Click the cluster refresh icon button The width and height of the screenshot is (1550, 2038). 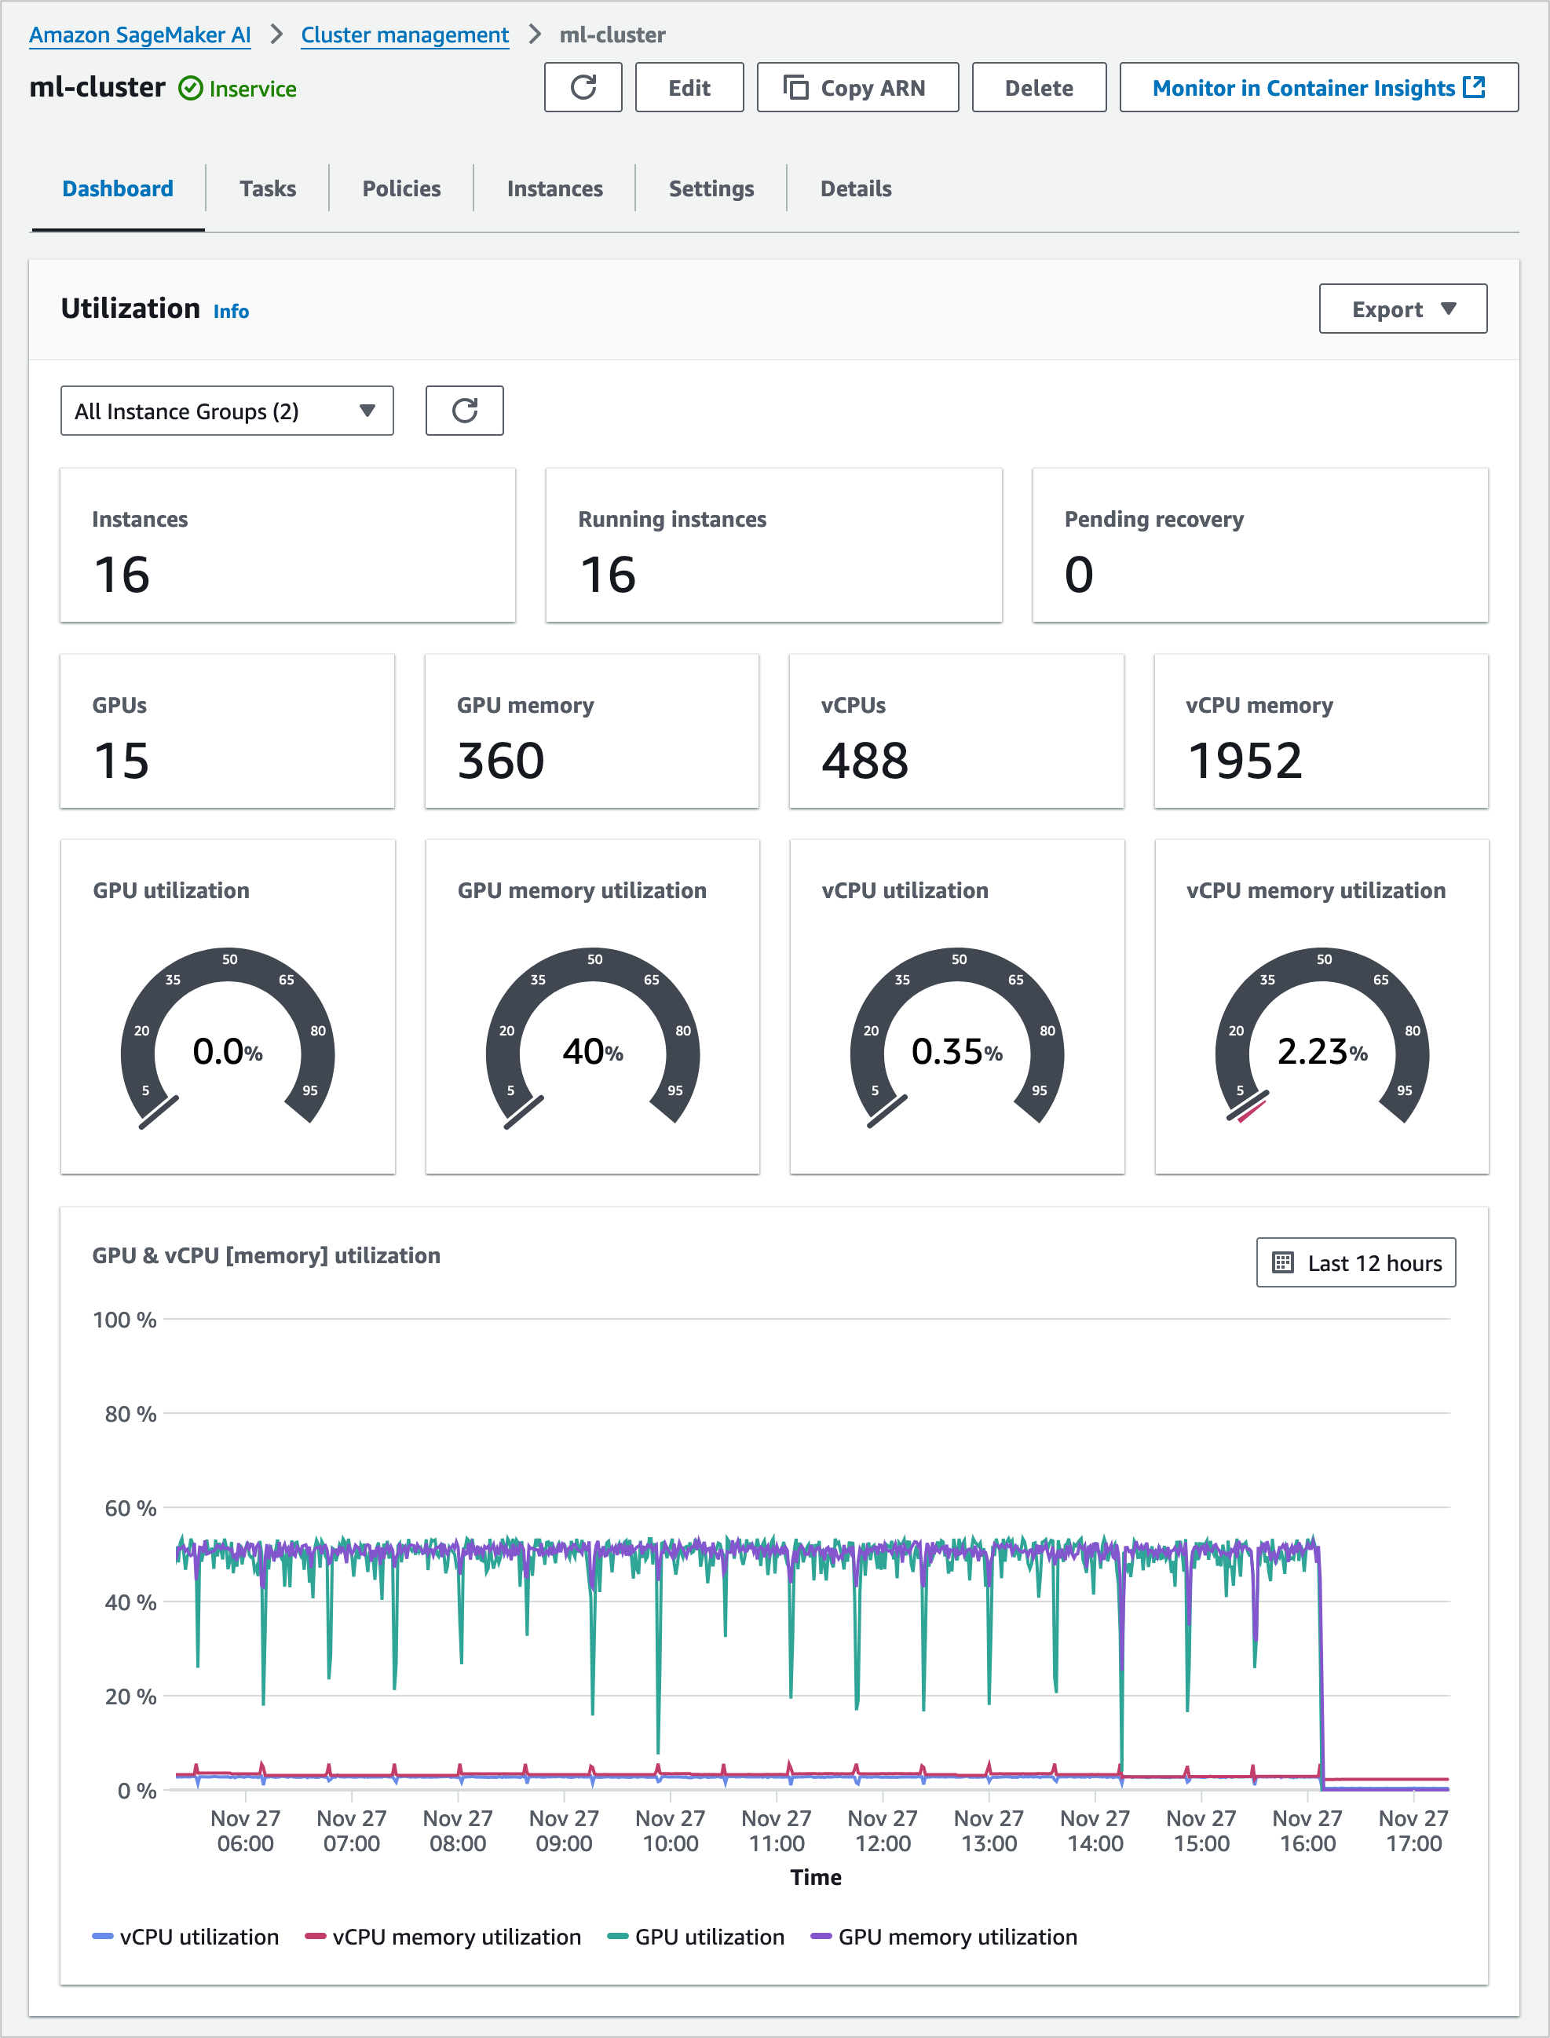click(582, 88)
